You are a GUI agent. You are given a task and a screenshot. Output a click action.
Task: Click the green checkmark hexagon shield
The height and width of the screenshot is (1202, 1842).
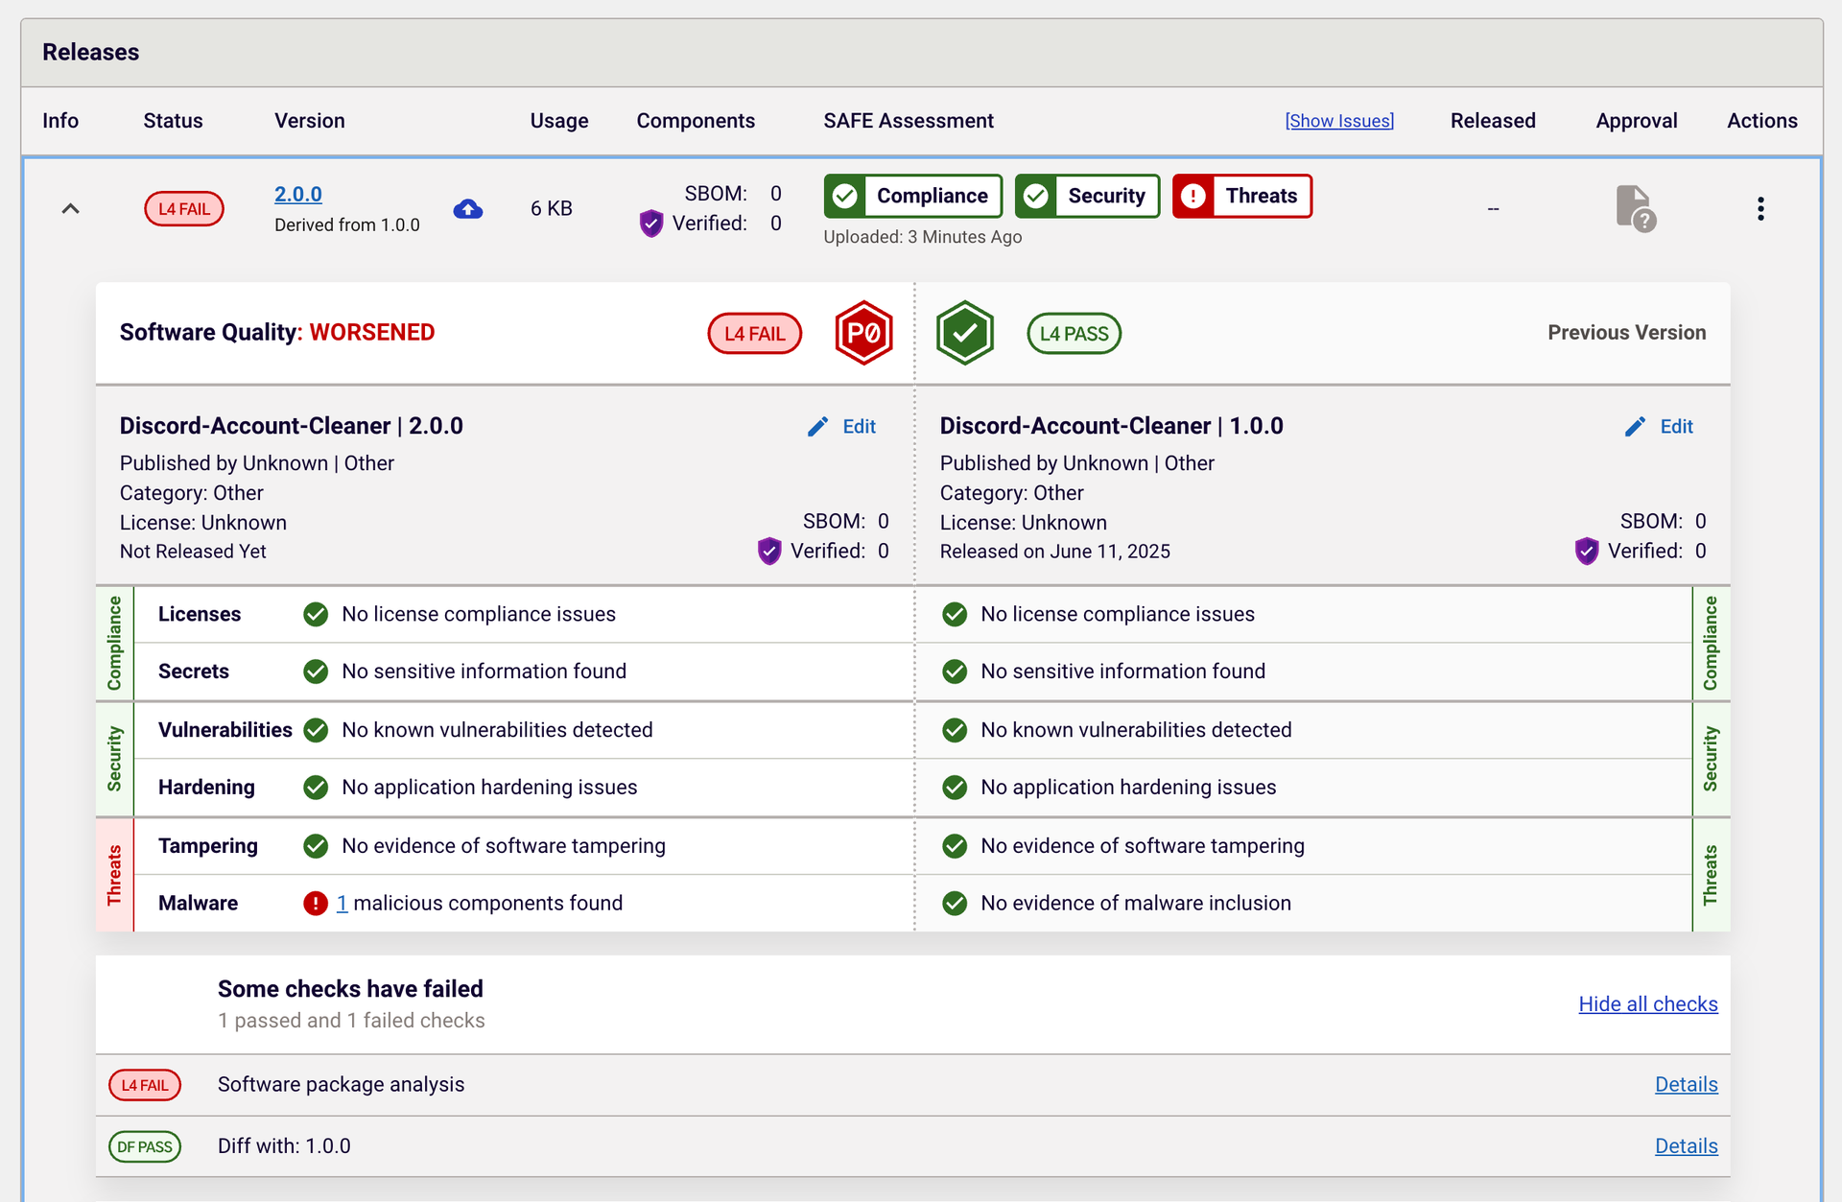[964, 333]
